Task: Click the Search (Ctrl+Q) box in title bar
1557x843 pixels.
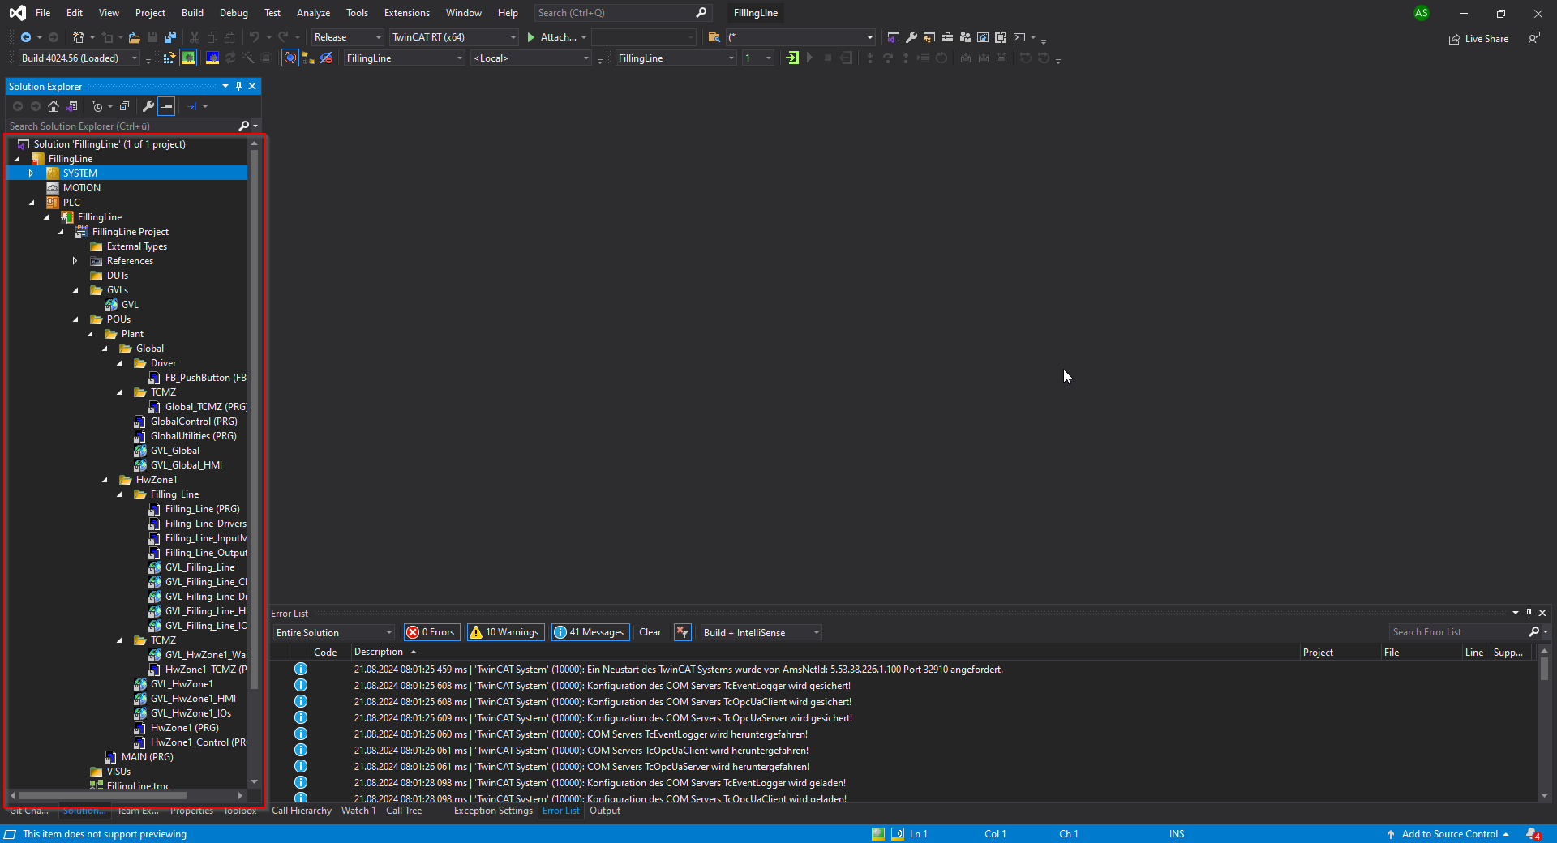Action: coord(621,13)
